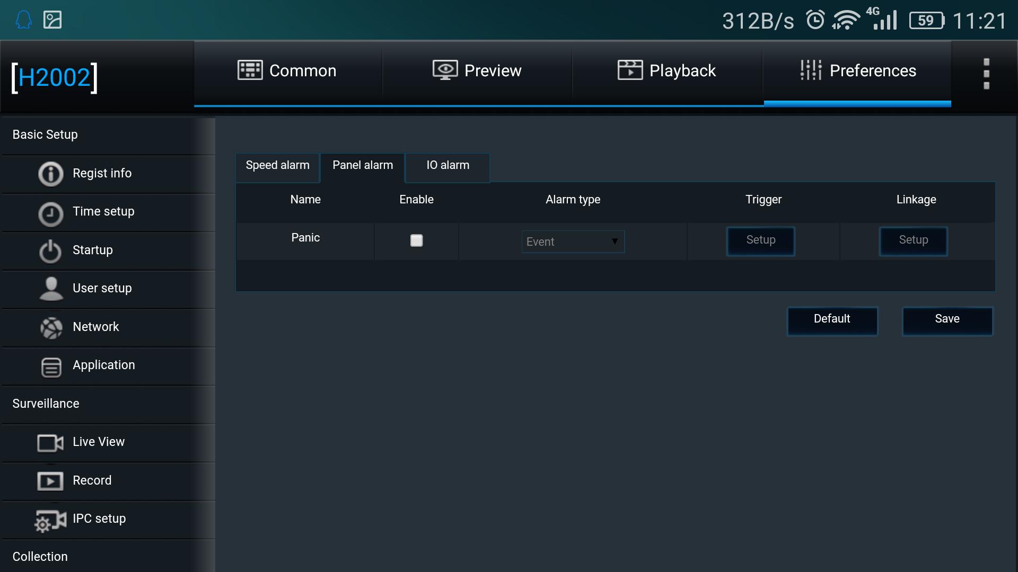Open the Playback tab
Screen dimensions: 1018x572
coord(667,71)
